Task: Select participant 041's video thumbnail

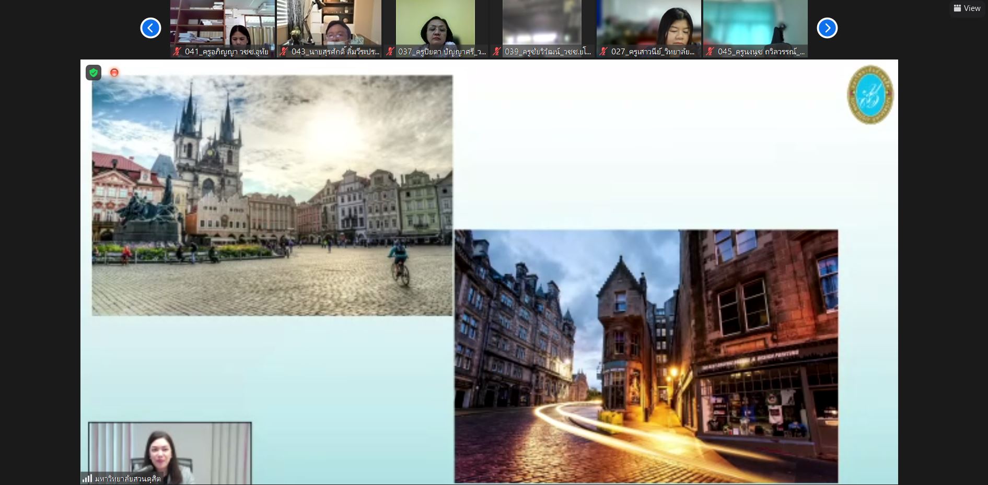Action: pos(223,23)
